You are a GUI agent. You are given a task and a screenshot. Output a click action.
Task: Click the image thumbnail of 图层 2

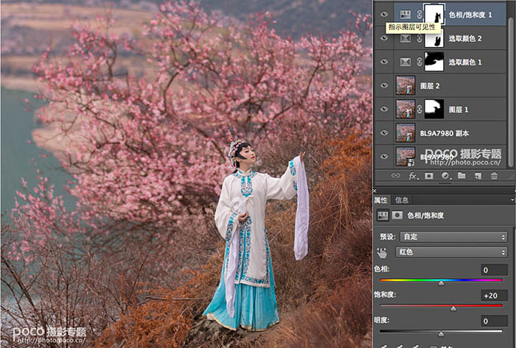[405, 85]
